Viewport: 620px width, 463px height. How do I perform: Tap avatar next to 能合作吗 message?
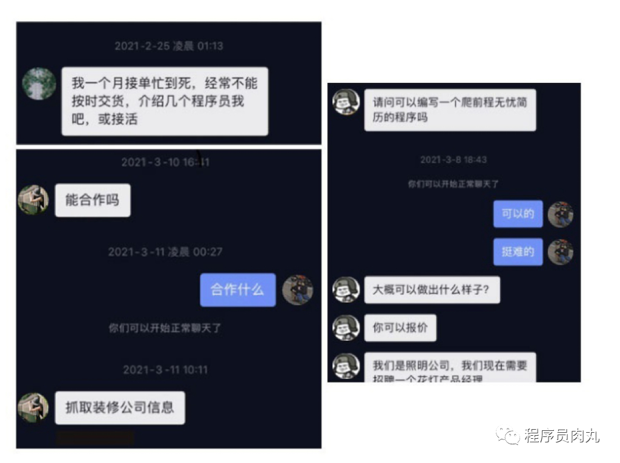click(x=33, y=200)
